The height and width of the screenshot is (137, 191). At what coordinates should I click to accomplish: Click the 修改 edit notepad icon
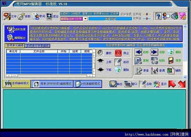(118, 62)
